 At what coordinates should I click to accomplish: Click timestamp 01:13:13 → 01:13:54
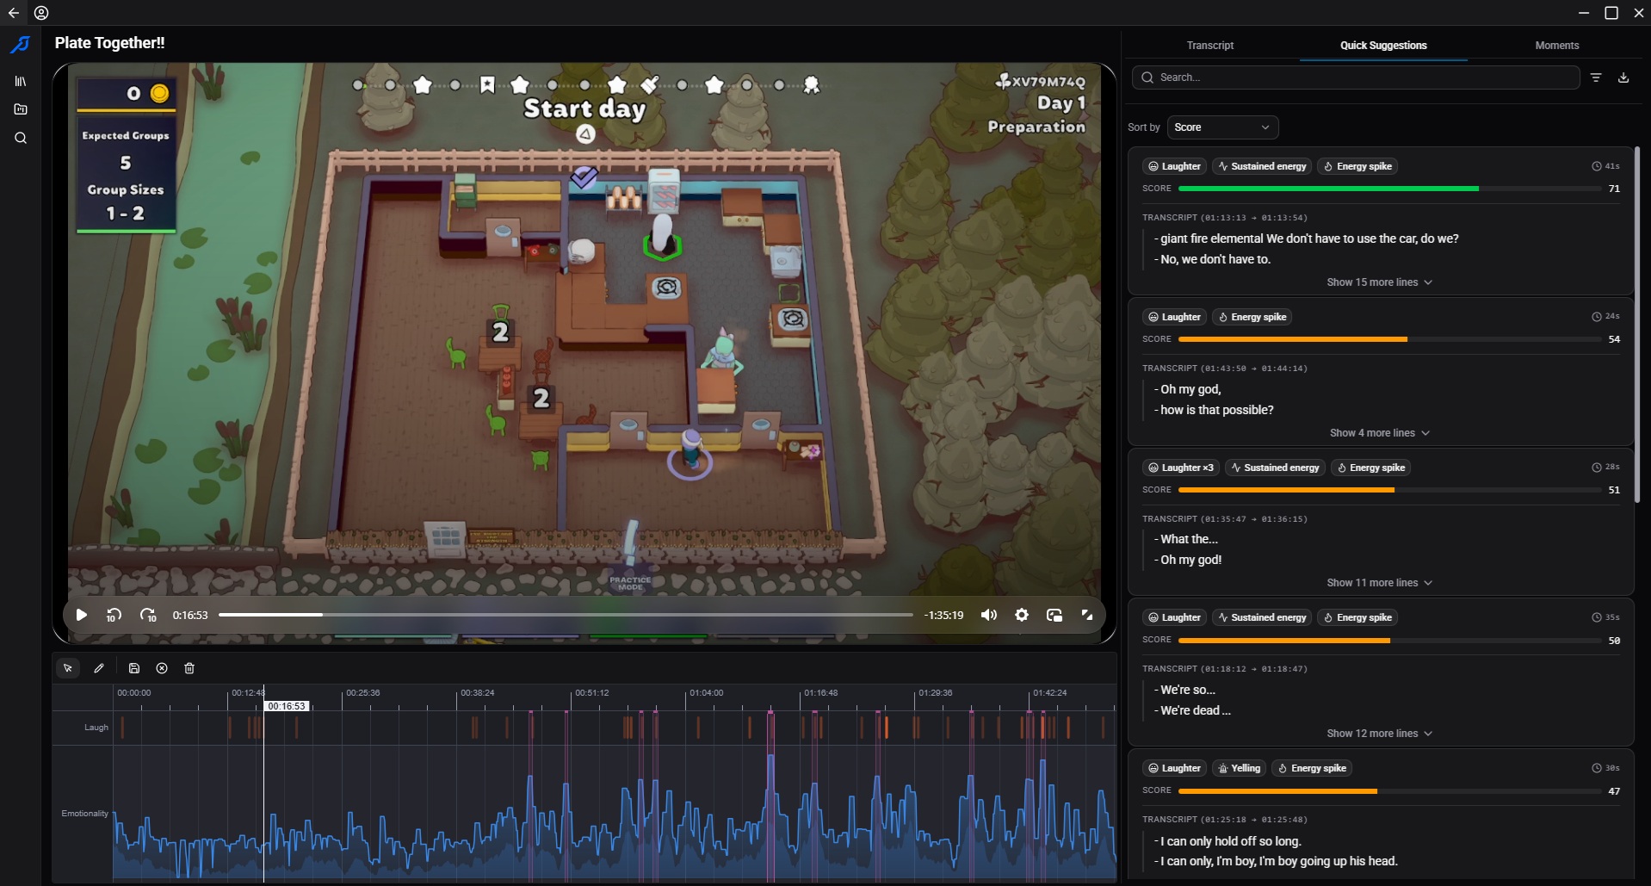tap(1254, 218)
